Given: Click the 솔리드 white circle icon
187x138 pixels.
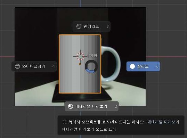Looking at the screenshot, I should [132, 66].
